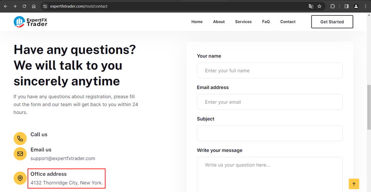Open Chrome three-dot menu
The image size is (371, 192).
(x=365, y=6)
